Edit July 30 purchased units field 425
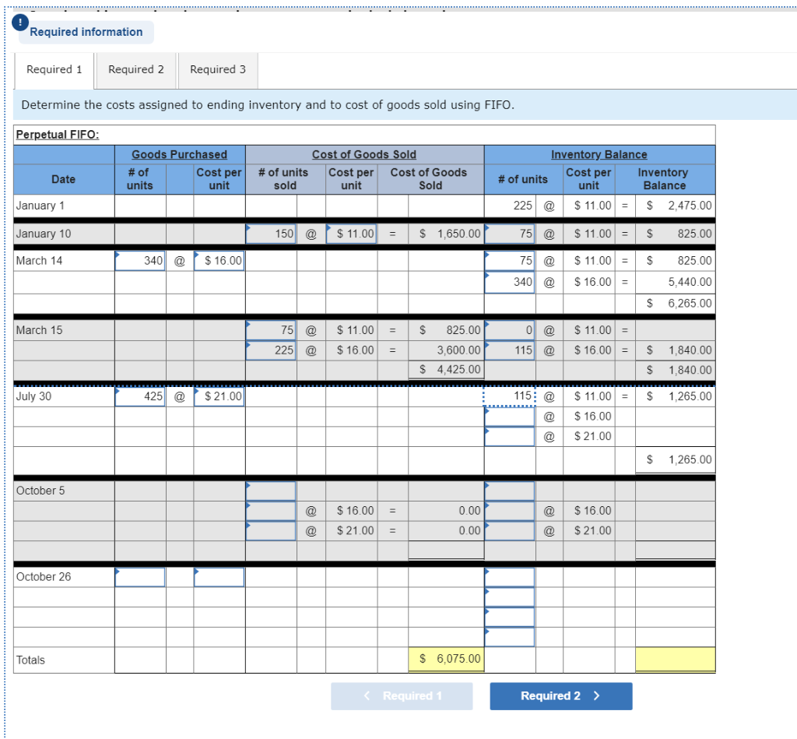 tap(140, 396)
